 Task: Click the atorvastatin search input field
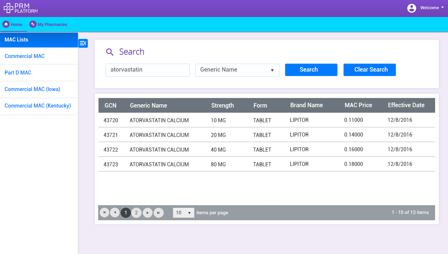tap(147, 70)
